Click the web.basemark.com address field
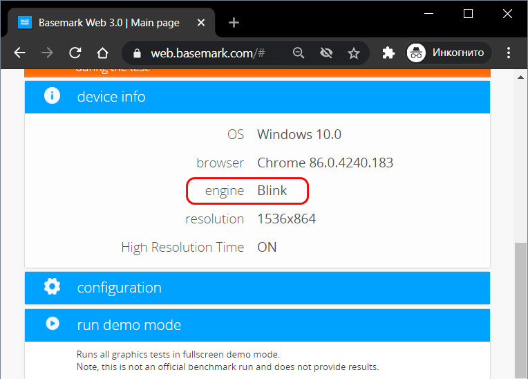 point(208,53)
